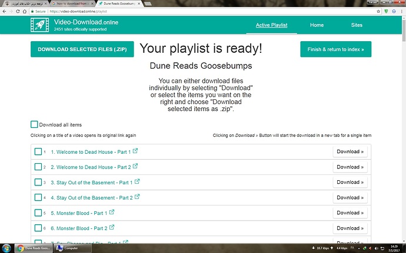Open external link icon for Stay Out of the Basement Part 1
406x253 pixels.
[137, 181]
